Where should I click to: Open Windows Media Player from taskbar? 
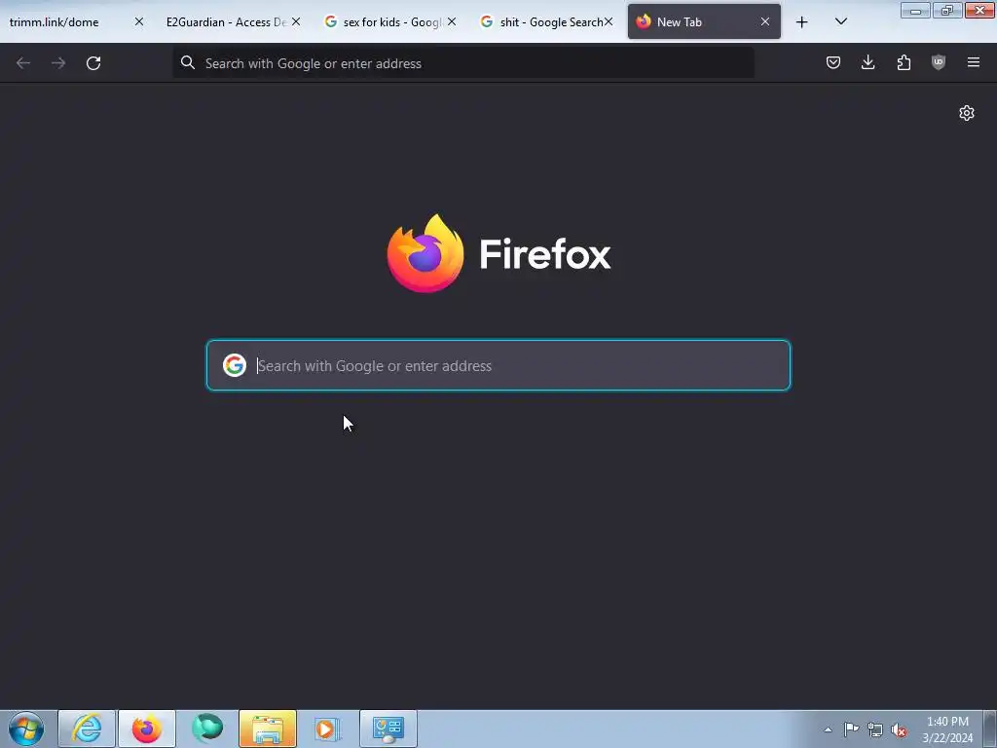[x=328, y=729]
